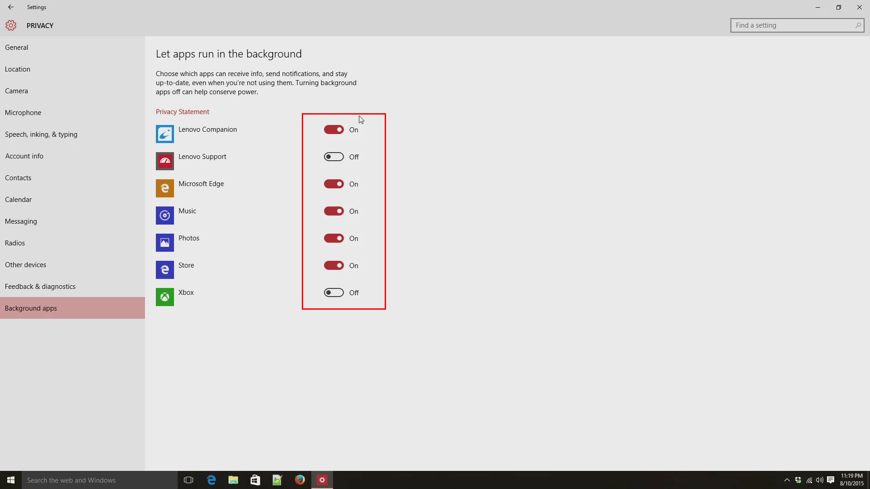
Task: Click the Find a setting field
Action: pyautogui.click(x=797, y=25)
